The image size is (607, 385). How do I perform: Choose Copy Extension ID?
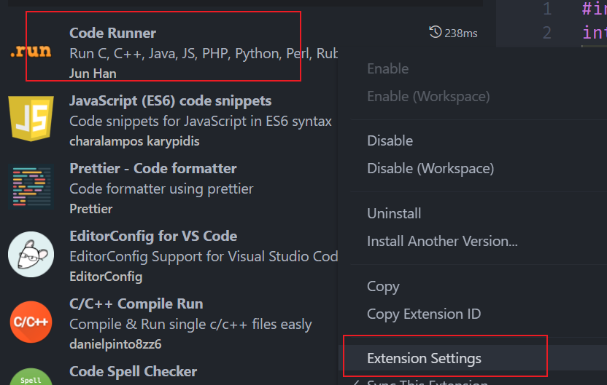pos(424,314)
